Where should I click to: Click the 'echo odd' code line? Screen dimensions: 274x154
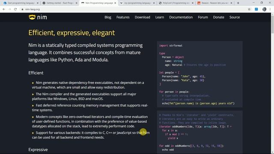168,150
